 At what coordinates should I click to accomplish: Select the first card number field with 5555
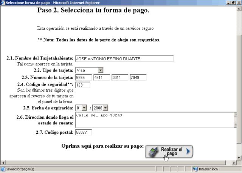tap(84, 78)
